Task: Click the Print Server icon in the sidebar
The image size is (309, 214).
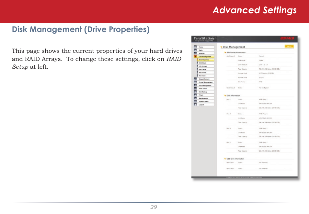Action: pyautogui.click(x=195, y=88)
